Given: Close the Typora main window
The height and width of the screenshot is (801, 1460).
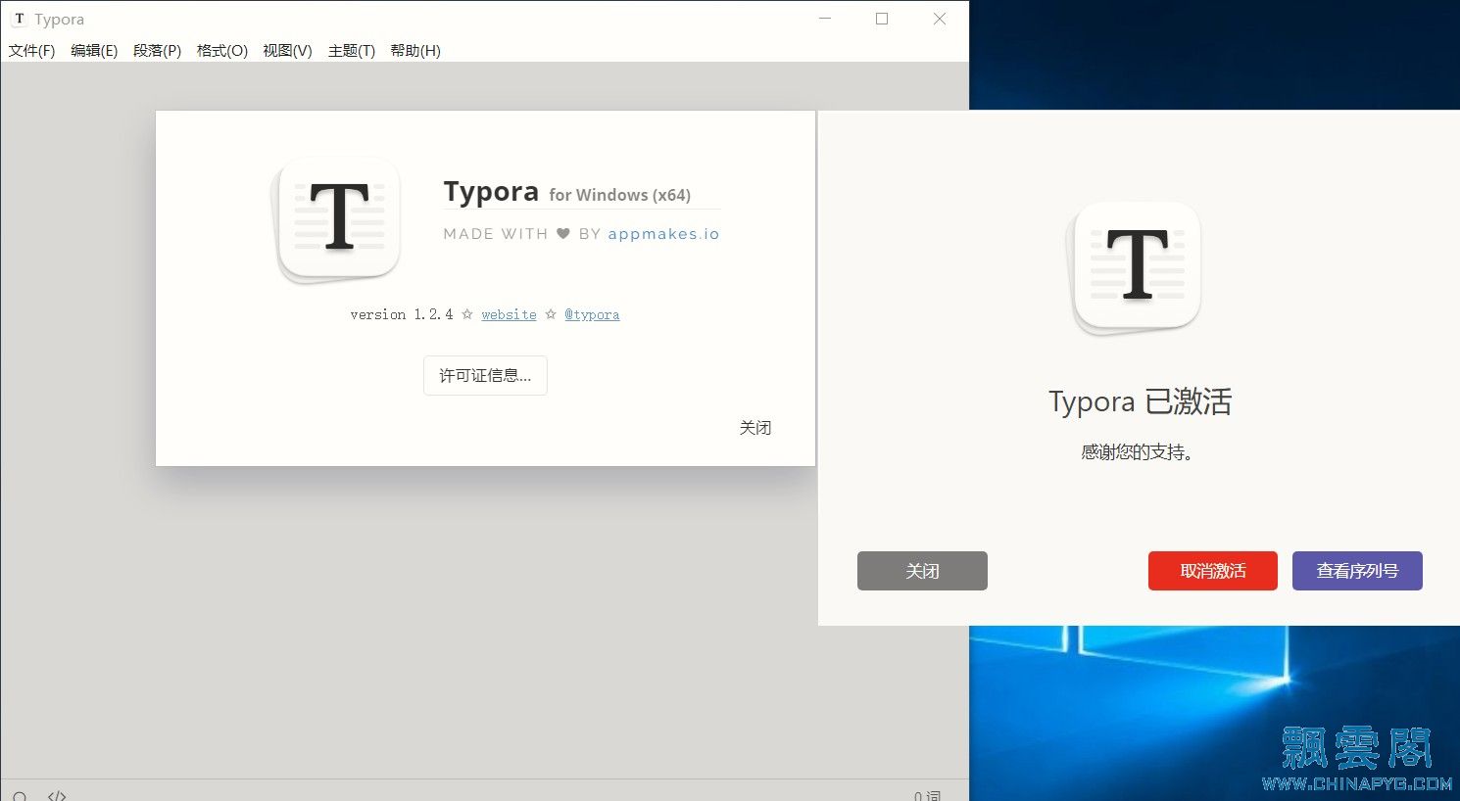Looking at the screenshot, I should tap(940, 19).
